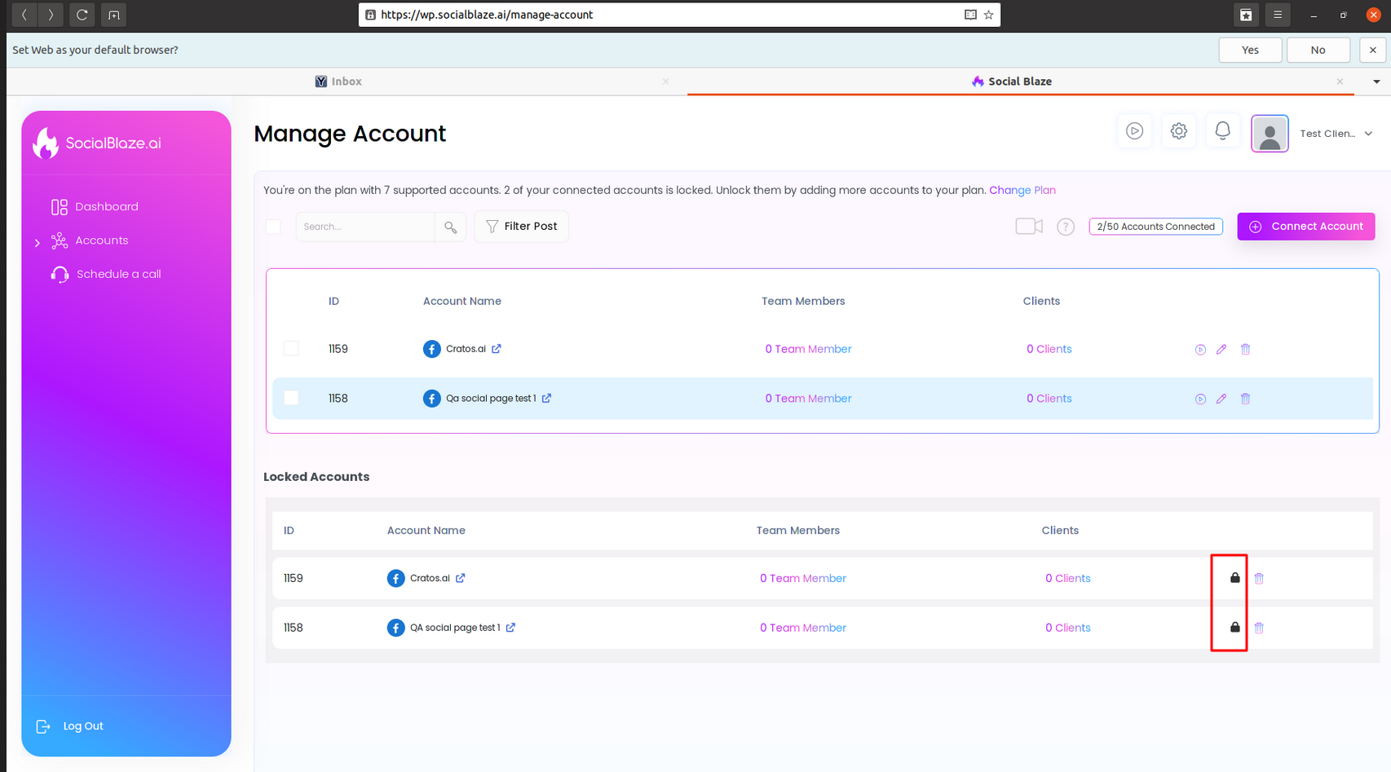Close the Social Blaze tab
Image resolution: width=1391 pixels, height=772 pixels.
[1340, 82]
